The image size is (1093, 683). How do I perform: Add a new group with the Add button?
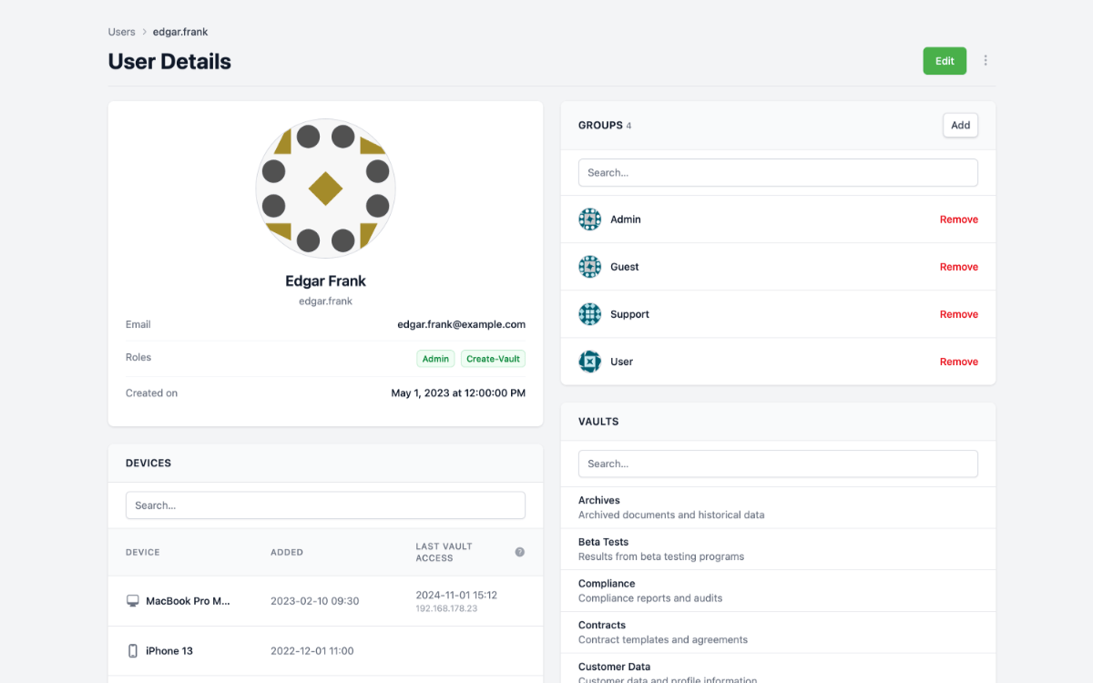pos(960,125)
